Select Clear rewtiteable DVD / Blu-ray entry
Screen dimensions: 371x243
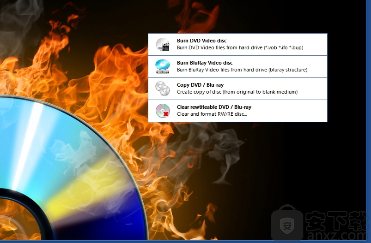pyautogui.click(x=237, y=111)
